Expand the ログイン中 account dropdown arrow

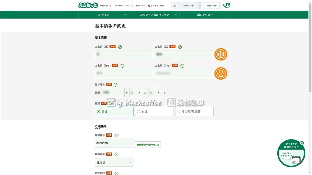click(x=200, y=5)
